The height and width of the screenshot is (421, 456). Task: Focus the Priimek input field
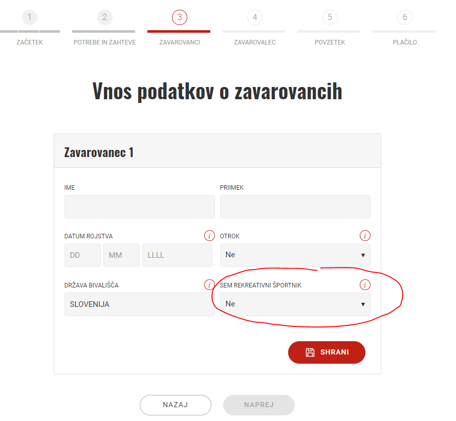pyautogui.click(x=295, y=207)
